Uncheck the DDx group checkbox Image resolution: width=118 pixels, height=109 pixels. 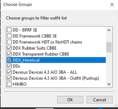(9, 66)
